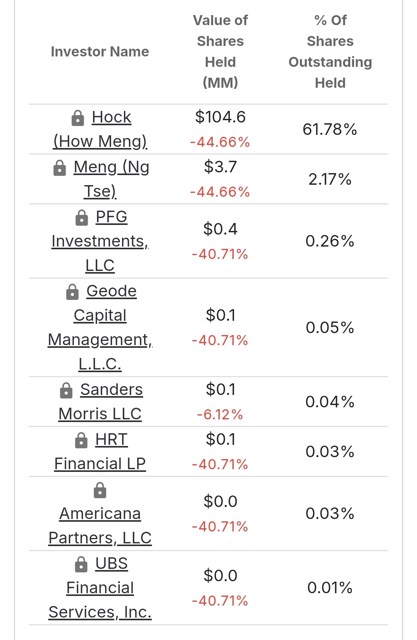This screenshot has height=640, width=417.
Task: Click the $104.6 share value cell
Action: tap(220, 117)
